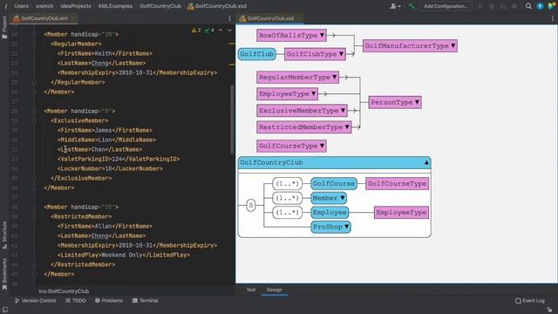Viewport: 558px width, 314px height.
Task: Expand RestrictedMemberType node arrow
Action: pyautogui.click(x=347, y=127)
